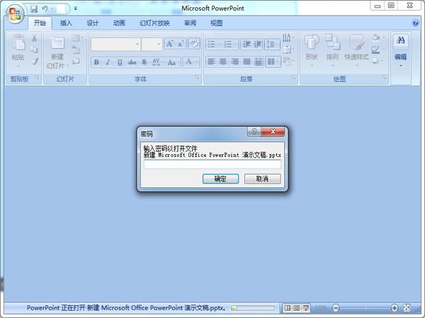This screenshot has width=425, height=318.
Task: Click the PowerPoint help icon
Action: coord(416,23)
